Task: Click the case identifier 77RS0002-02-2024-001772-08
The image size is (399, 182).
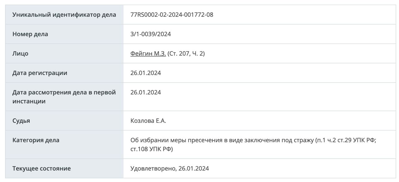Action: point(172,15)
